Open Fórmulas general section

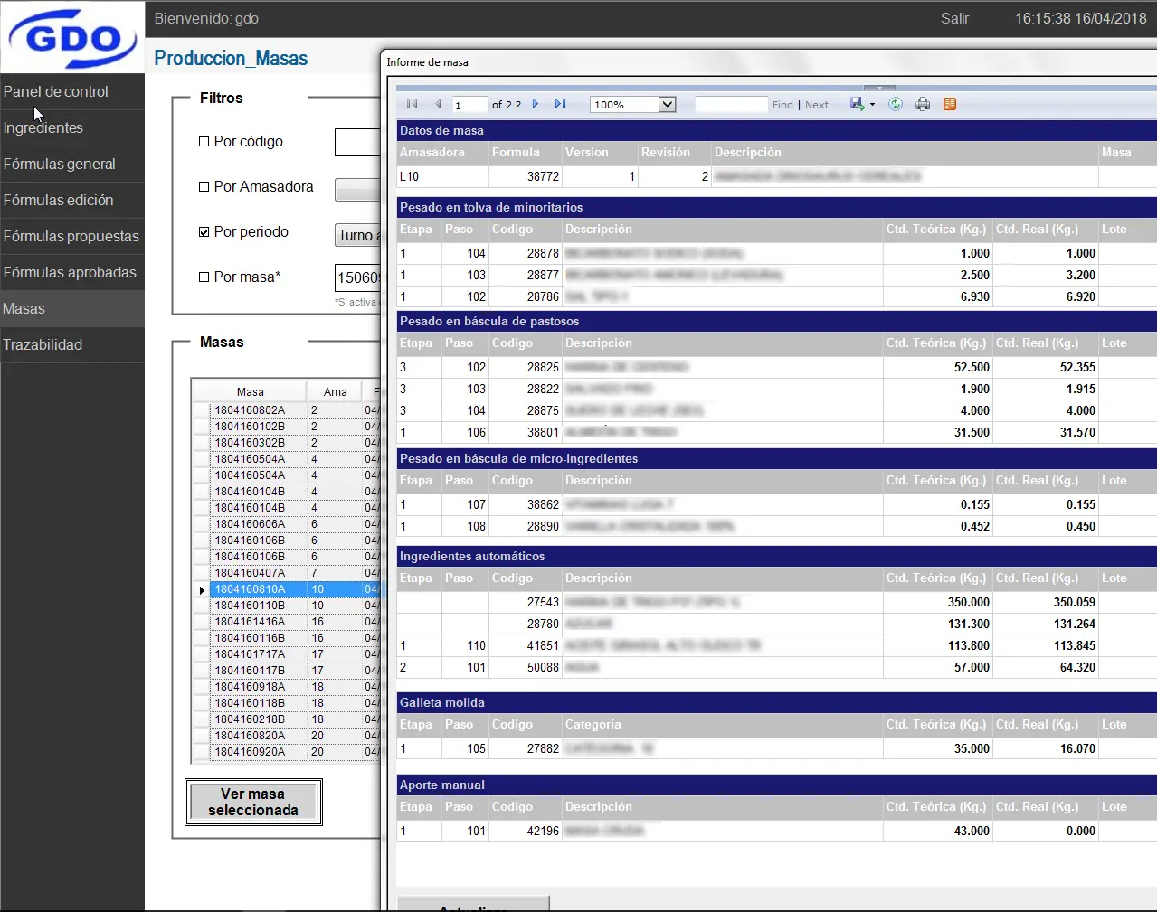pyautogui.click(x=72, y=164)
